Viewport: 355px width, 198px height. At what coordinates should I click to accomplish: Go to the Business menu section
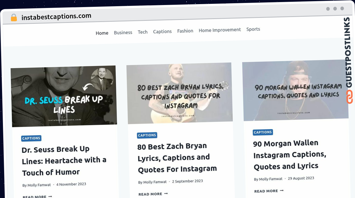tap(123, 33)
